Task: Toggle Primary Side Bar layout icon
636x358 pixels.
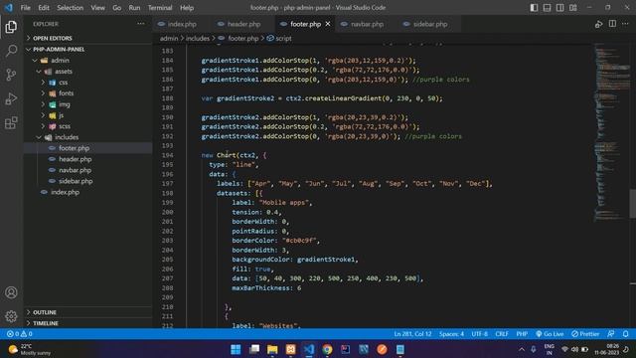Action: 535,7
